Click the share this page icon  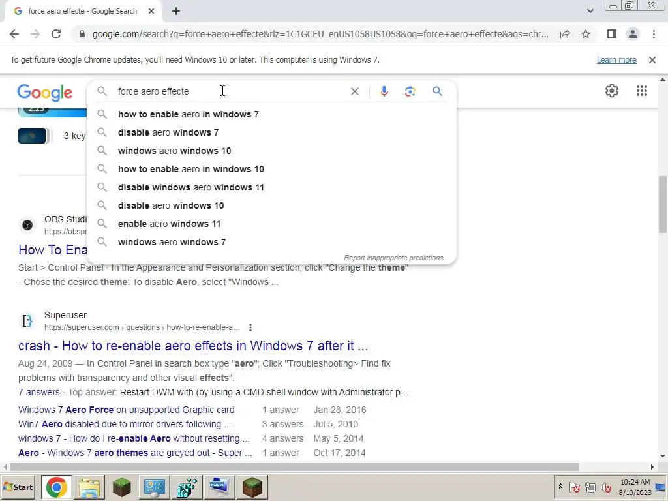click(x=565, y=34)
